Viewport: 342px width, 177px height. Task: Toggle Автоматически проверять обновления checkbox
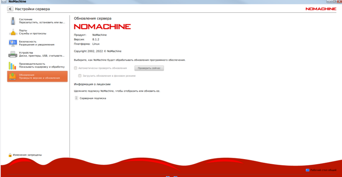tap(76, 68)
